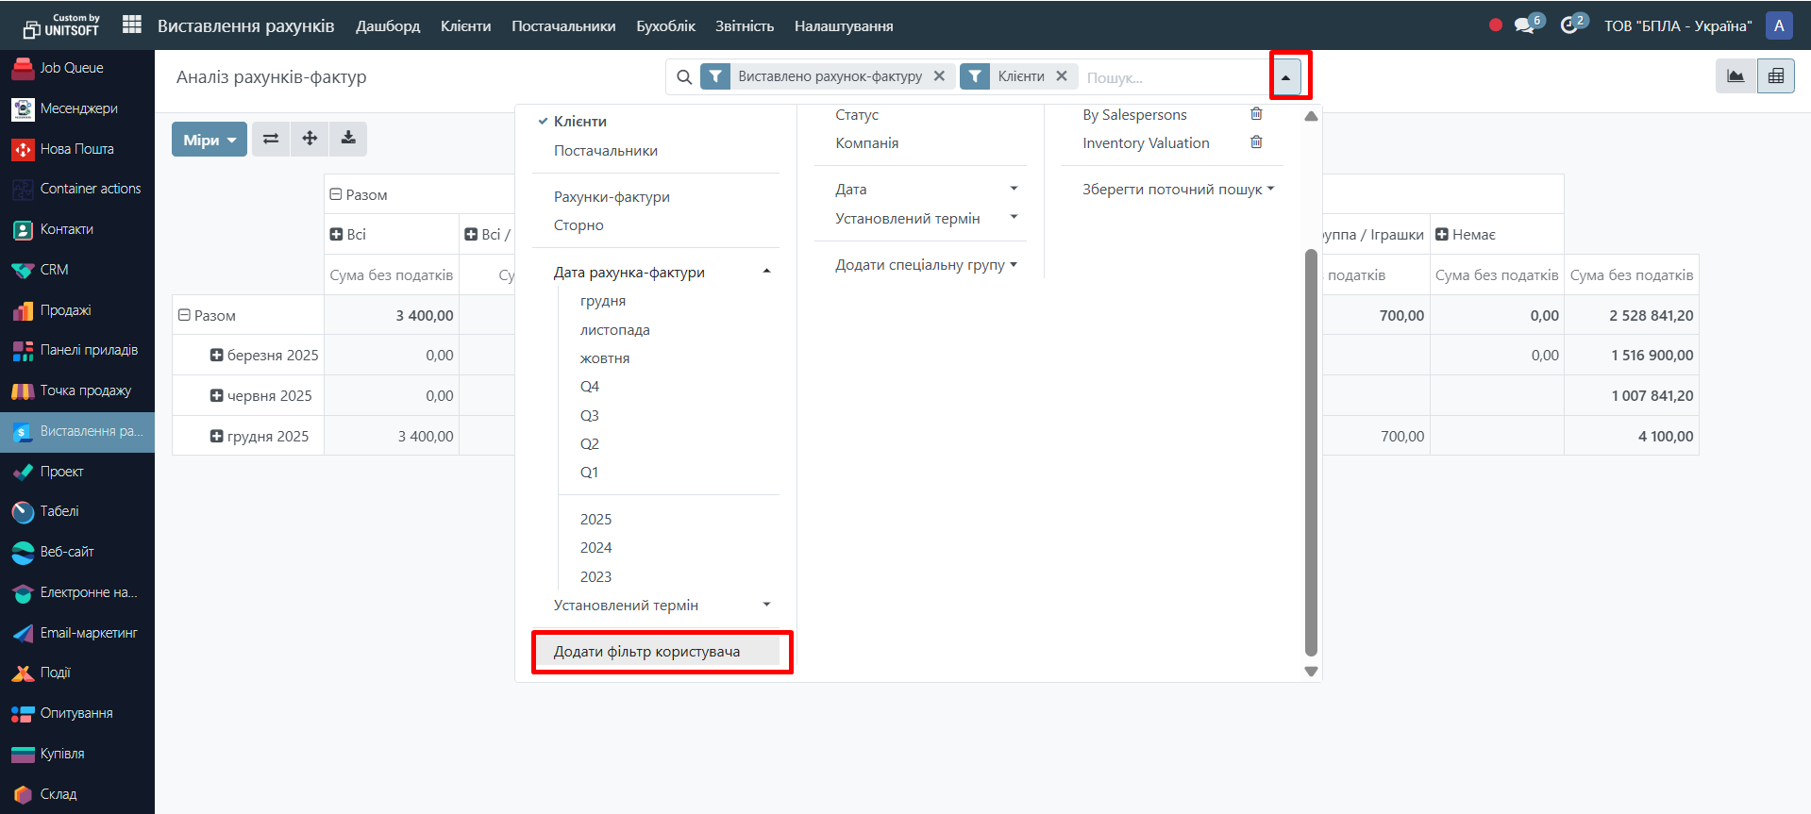Screen dimensions: 1811x814
Task: Open the Бухоблік menu
Action: (665, 26)
